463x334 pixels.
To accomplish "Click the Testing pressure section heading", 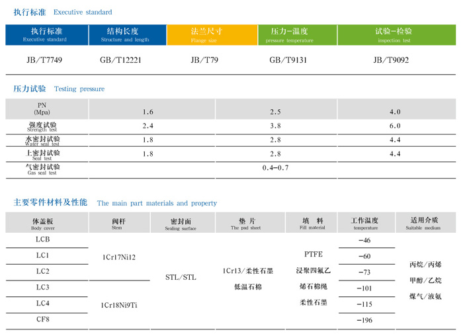I will (59, 89).
